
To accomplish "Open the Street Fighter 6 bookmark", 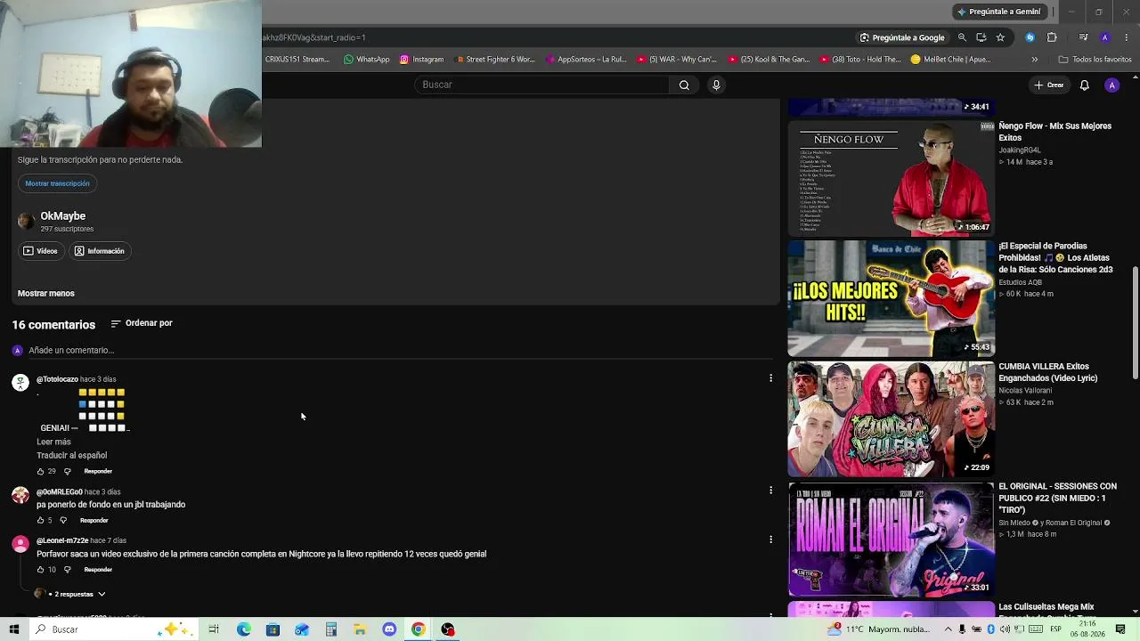I will [494, 60].
